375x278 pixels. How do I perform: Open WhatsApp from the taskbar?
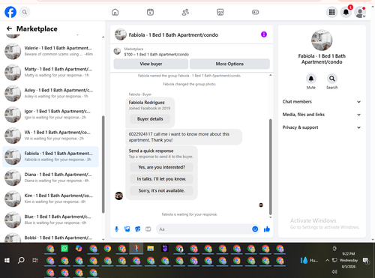[64, 249]
